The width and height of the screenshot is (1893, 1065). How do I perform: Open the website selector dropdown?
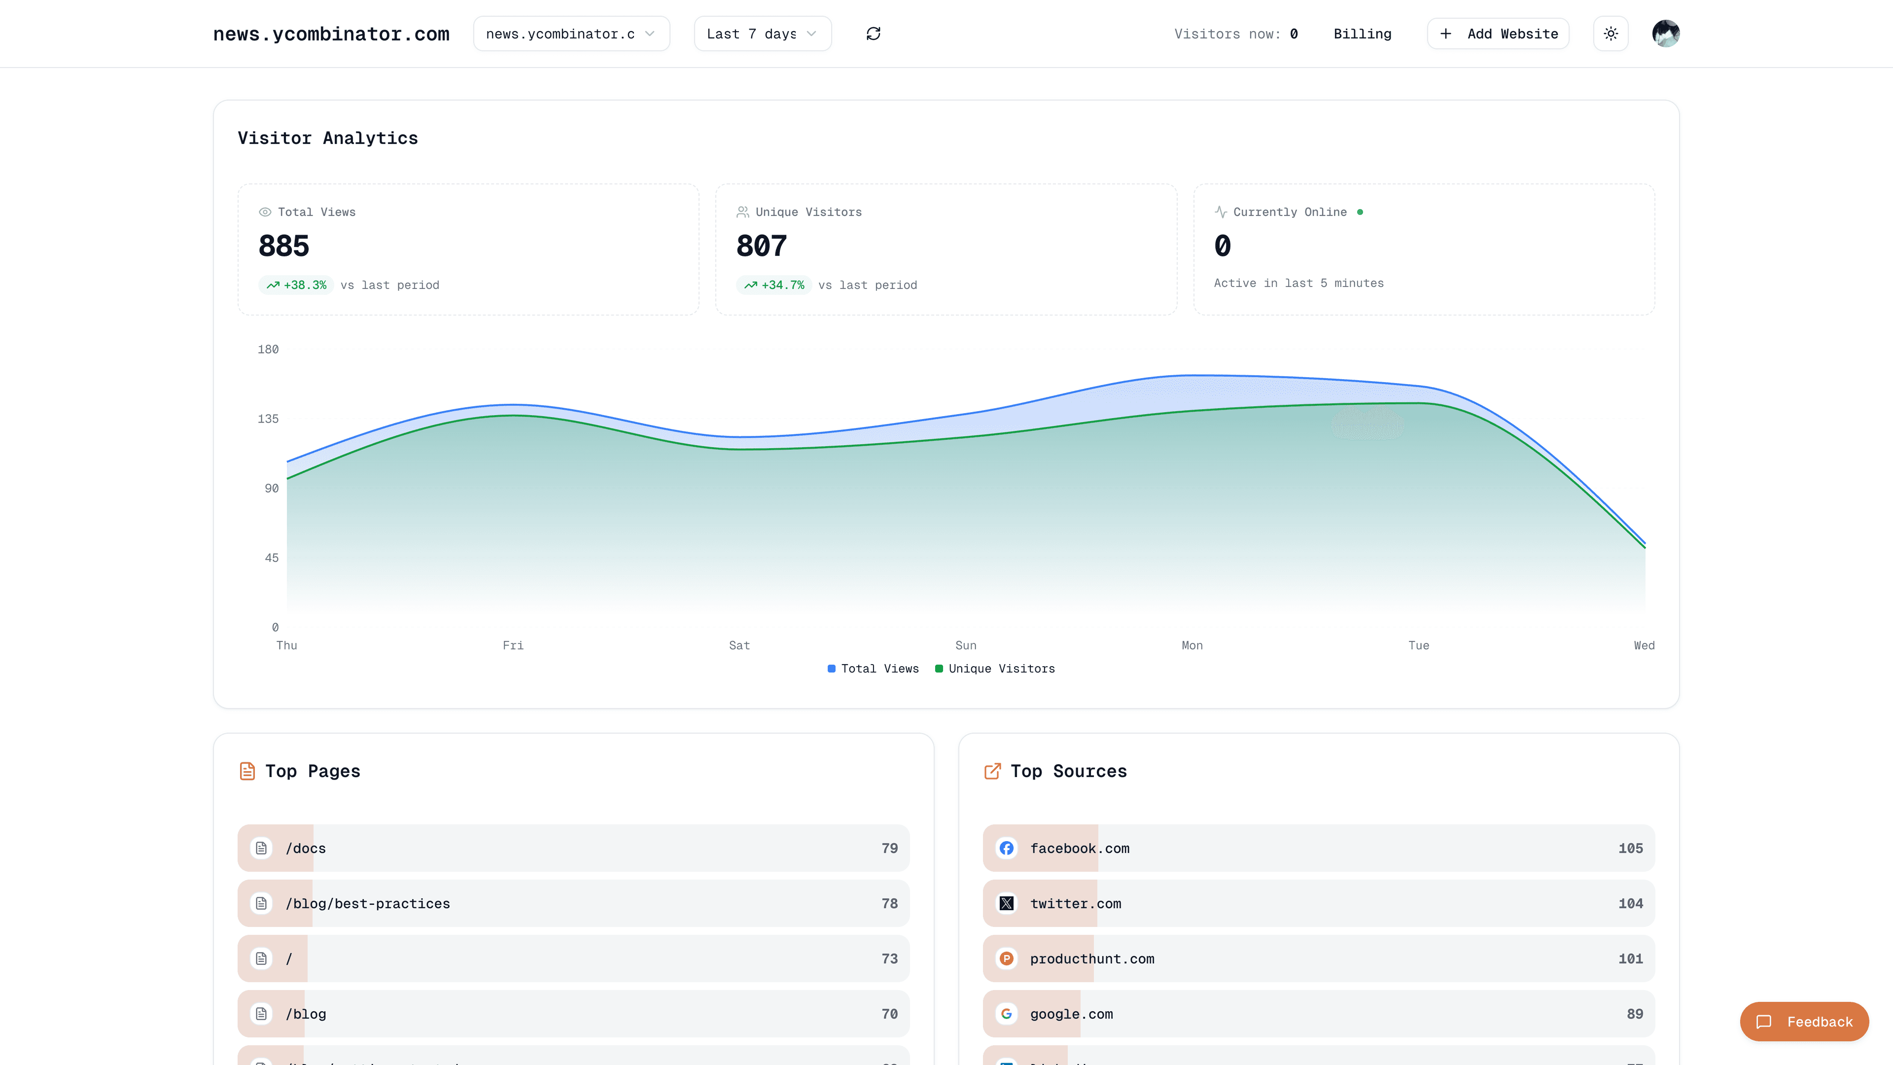571,33
